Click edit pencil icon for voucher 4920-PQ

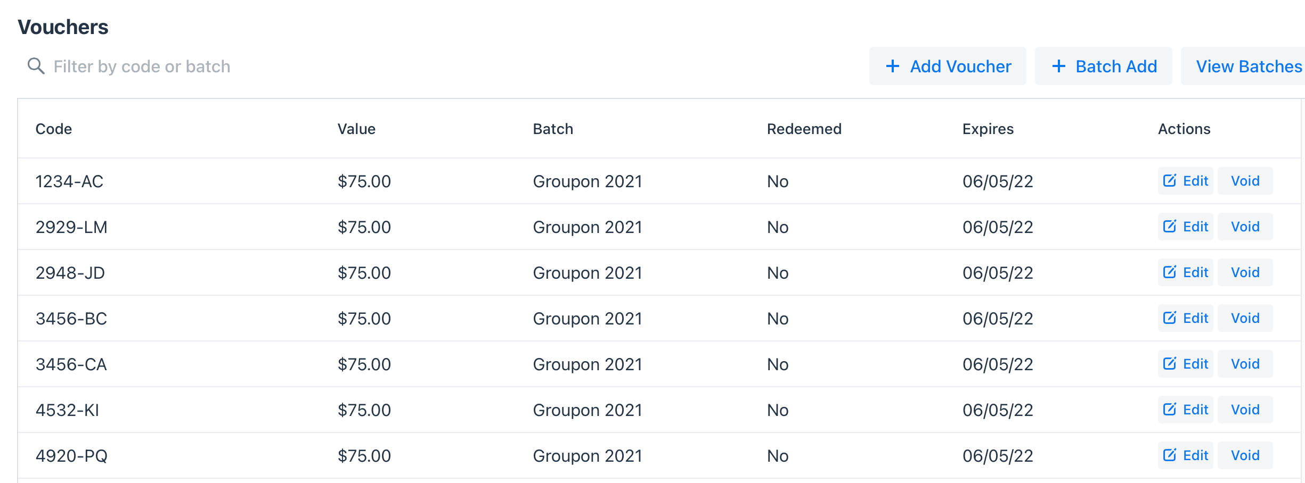pos(1170,455)
